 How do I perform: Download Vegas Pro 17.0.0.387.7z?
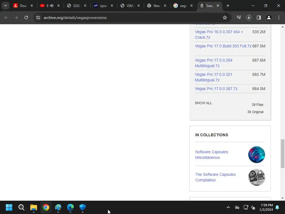(216, 89)
